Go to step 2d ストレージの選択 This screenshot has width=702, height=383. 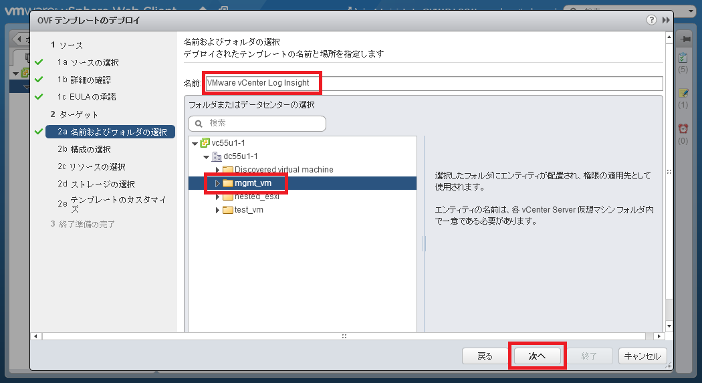96,184
